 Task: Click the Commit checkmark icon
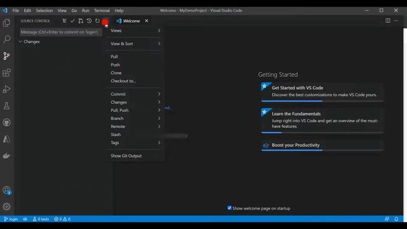pos(72,21)
